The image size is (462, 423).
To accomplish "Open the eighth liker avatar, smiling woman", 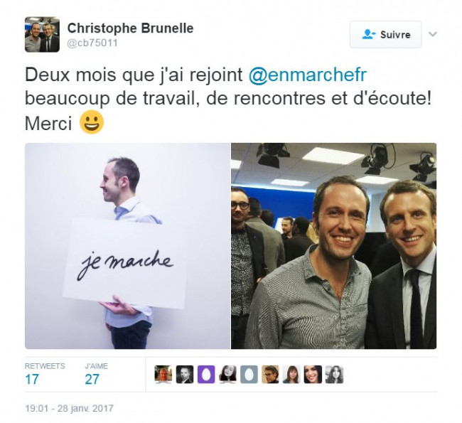I will (313, 375).
